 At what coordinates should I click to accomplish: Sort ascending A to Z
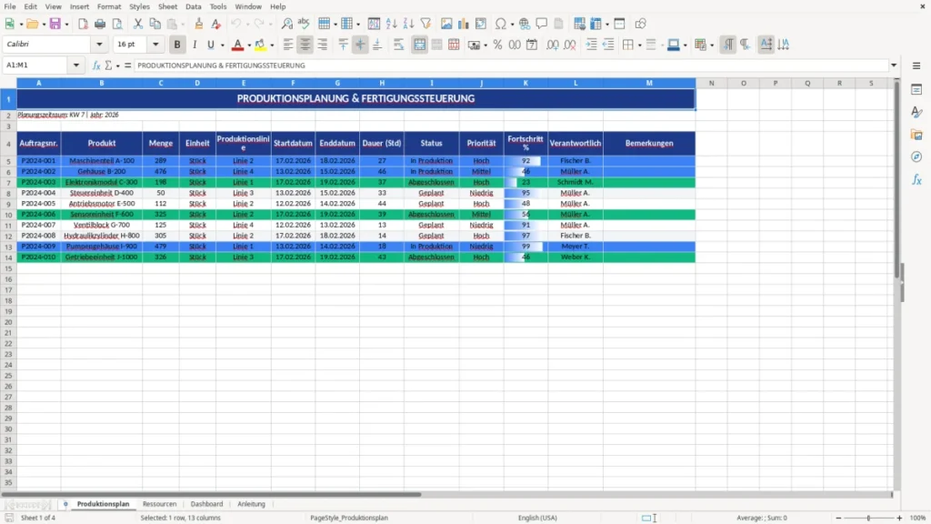(391, 24)
